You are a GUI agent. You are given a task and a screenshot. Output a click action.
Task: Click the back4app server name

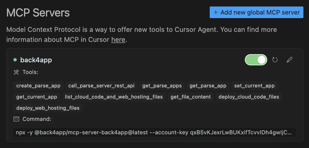pos(36,60)
